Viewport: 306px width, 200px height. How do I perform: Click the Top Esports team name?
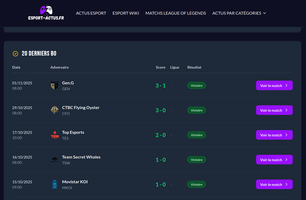pyautogui.click(x=73, y=132)
